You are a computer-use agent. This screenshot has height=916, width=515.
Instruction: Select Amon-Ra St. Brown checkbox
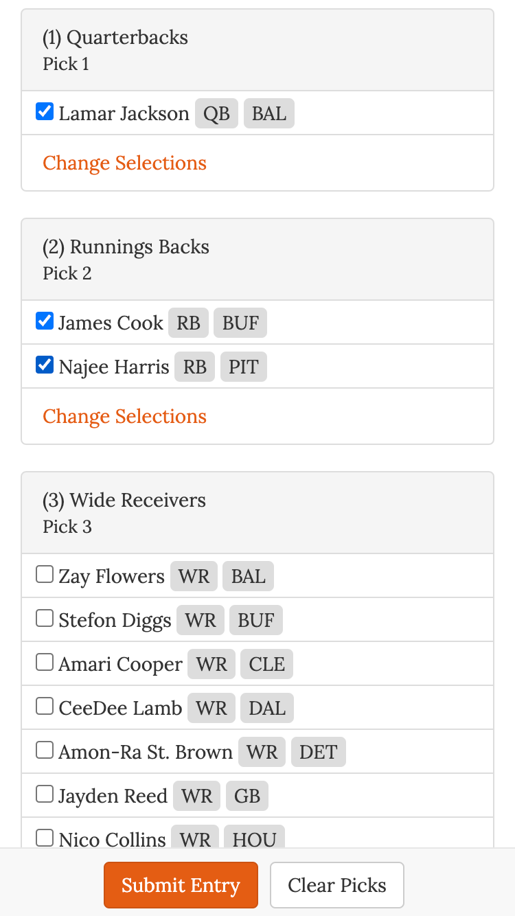(45, 751)
